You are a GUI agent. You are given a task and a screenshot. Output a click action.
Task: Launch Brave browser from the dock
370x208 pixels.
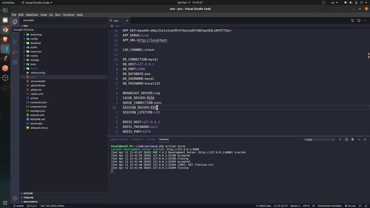(x=5, y=39)
